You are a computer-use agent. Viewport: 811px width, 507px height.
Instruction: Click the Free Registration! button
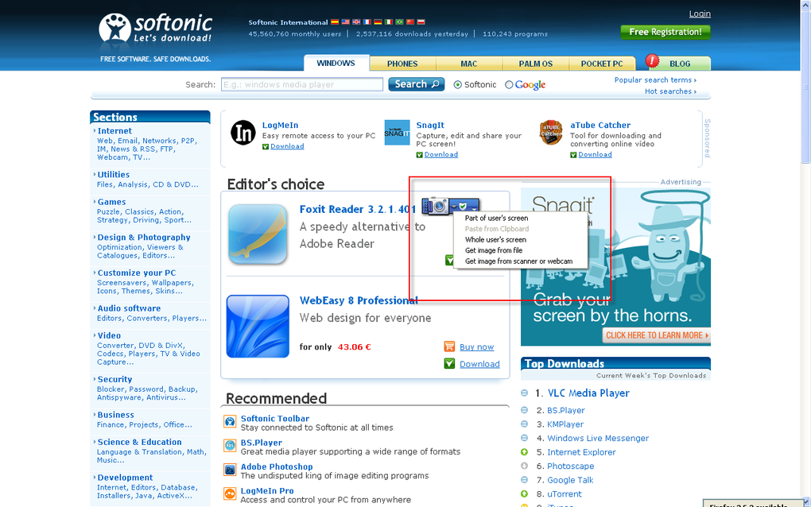coord(665,32)
